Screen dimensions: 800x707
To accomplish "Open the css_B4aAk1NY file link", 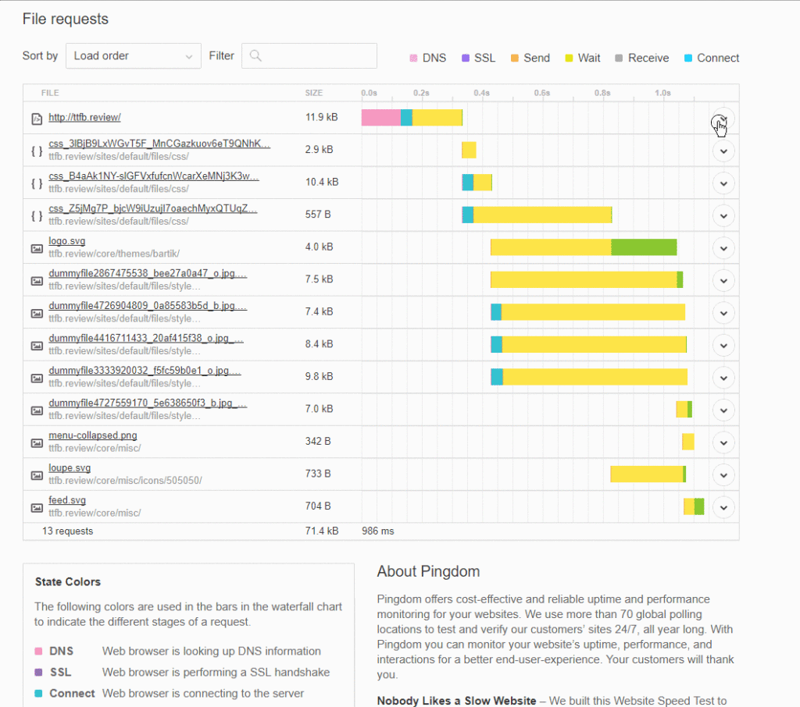I will [x=154, y=176].
